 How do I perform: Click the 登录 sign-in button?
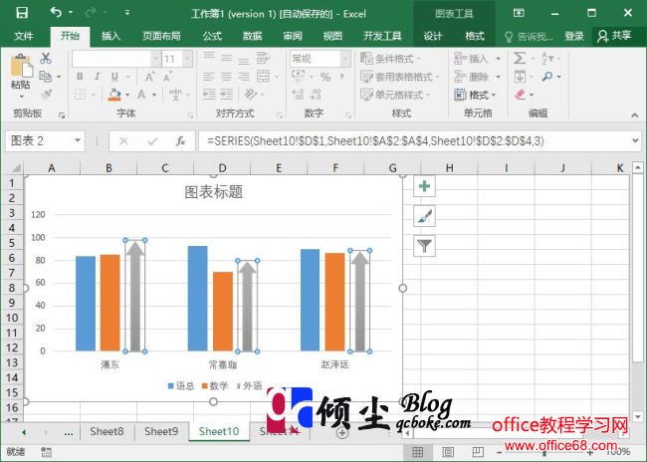click(x=574, y=36)
